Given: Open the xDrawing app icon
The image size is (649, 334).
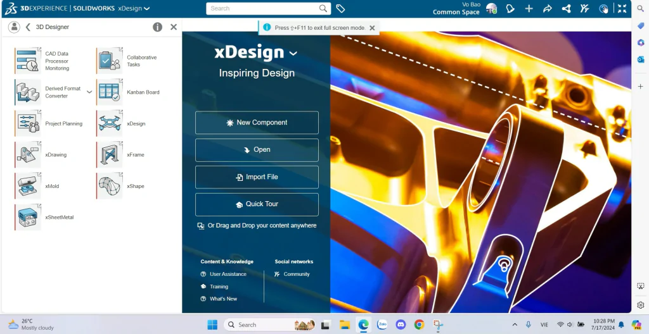Looking at the screenshot, I should tap(28, 154).
